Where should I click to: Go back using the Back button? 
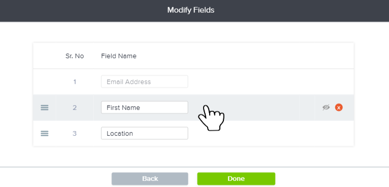150,179
